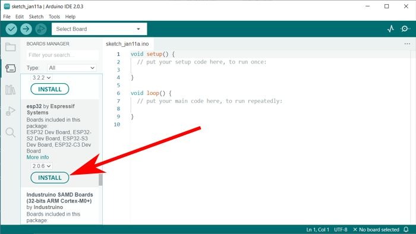The height and width of the screenshot is (234, 416).
Task: Click the Upload arrow button
Action: pyautogui.click(x=26, y=29)
